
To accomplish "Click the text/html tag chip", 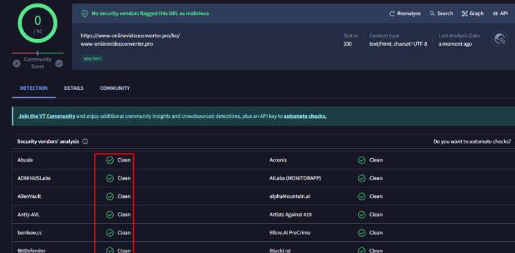I will pyautogui.click(x=93, y=59).
